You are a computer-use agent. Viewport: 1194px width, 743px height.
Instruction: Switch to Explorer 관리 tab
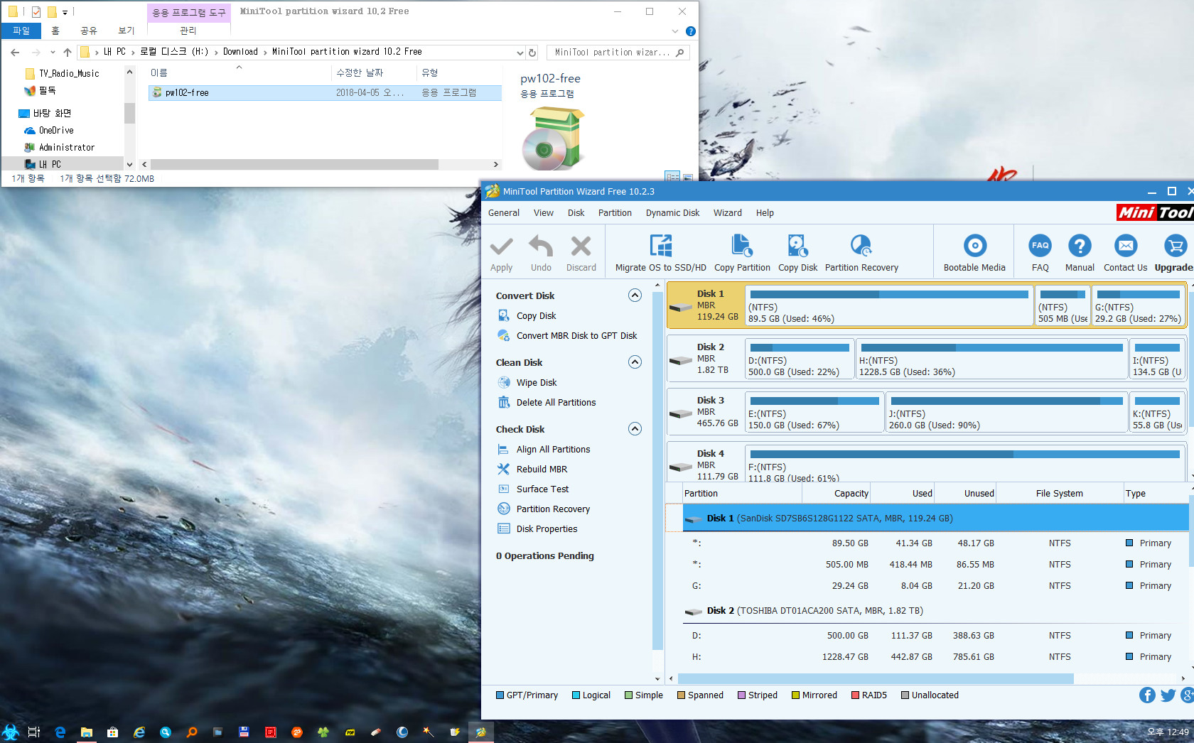tap(188, 31)
